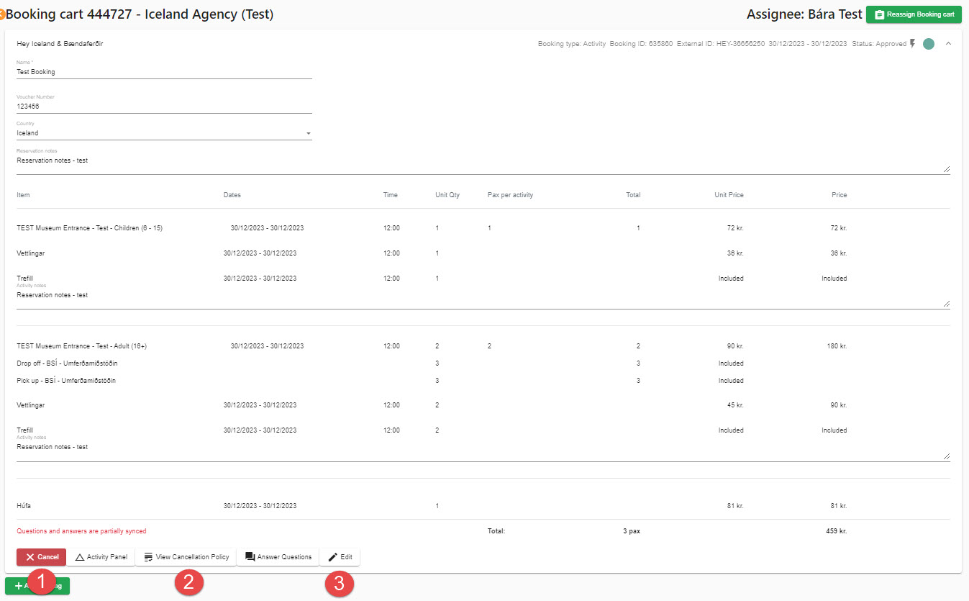Click Activity notes field under Adult entrance

(x=483, y=451)
